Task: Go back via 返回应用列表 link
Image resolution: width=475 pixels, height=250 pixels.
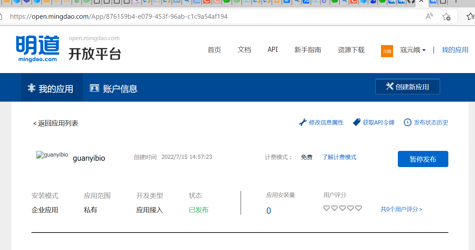Action: [x=56, y=123]
